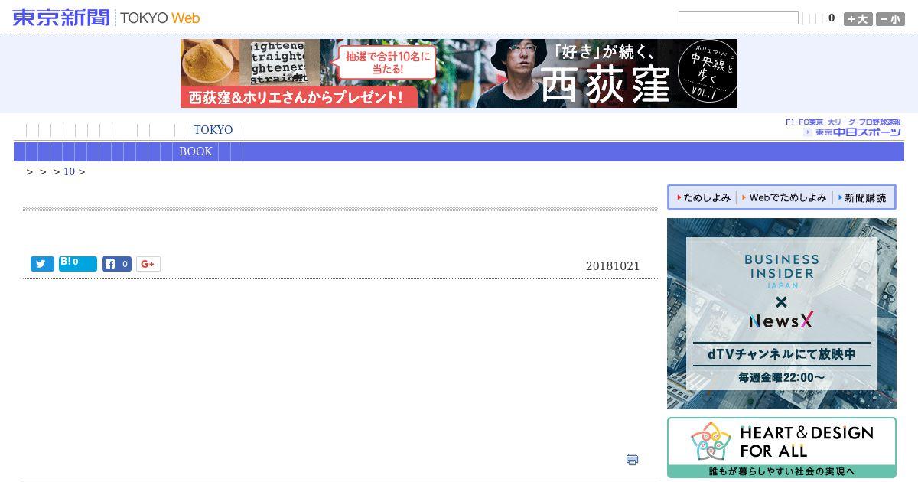Select the BOOK item in blue navigation bar
Image resolution: width=918 pixels, height=482 pixels.
pos(196,151)
